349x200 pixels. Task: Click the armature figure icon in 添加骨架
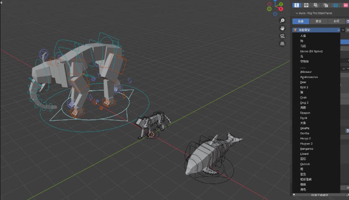click(x=295, y=30)
